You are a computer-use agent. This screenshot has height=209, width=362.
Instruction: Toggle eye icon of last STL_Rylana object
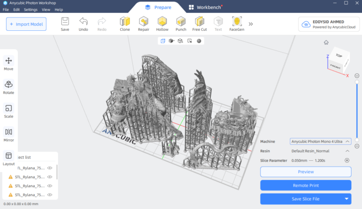[x=50, y=195]
